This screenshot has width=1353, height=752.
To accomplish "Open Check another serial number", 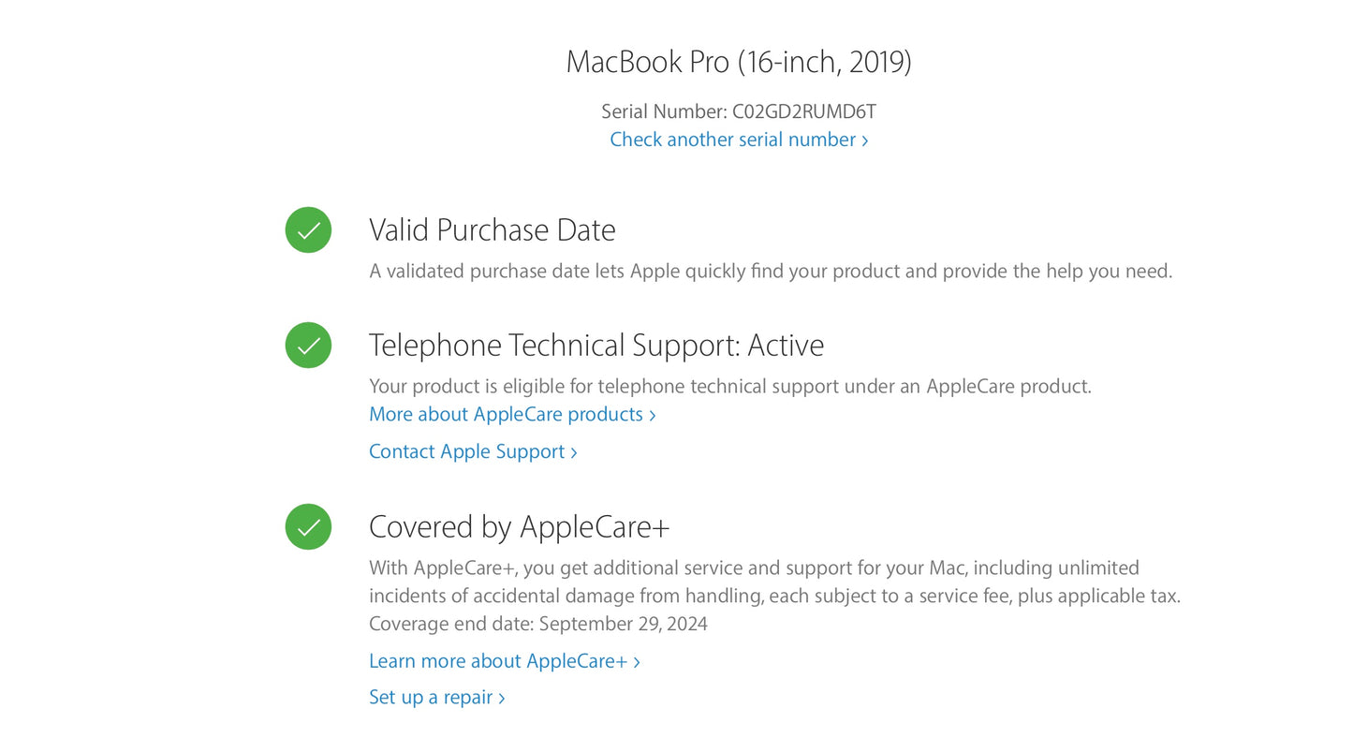I will coord(733,140).
